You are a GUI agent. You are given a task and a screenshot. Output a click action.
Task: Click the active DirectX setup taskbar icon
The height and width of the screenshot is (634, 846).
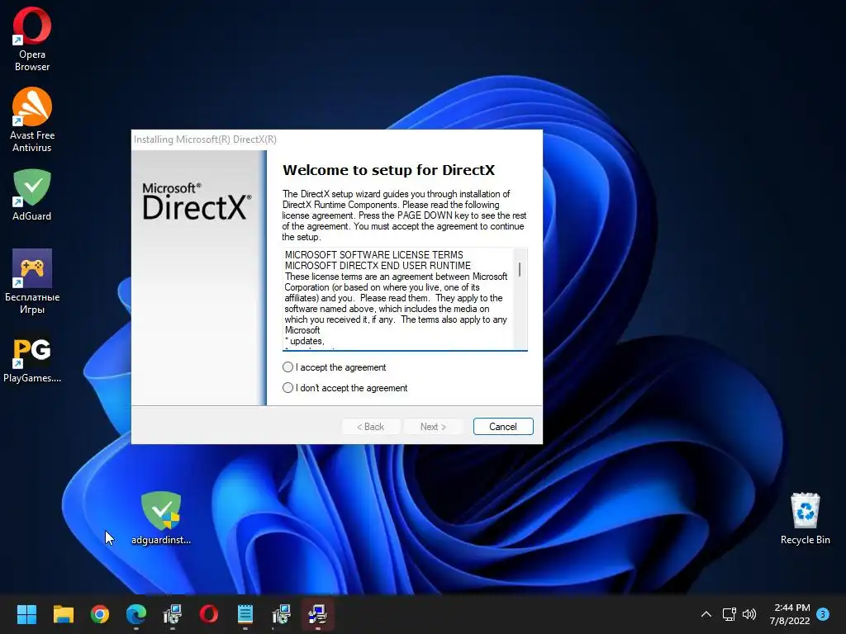tap(318, 614)
